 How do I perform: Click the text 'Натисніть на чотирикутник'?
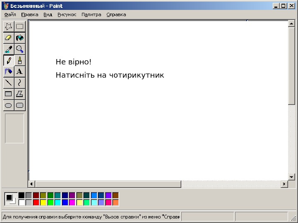tap(110, 75)
